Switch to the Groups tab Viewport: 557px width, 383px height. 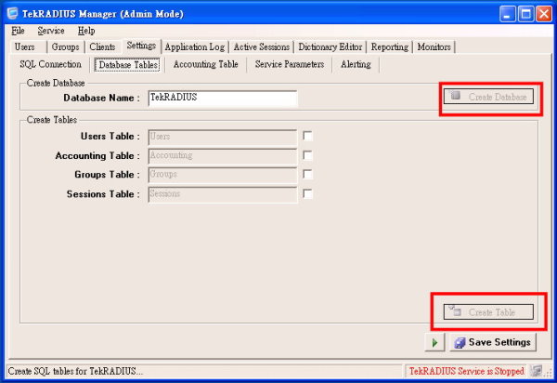click(65, 46)
